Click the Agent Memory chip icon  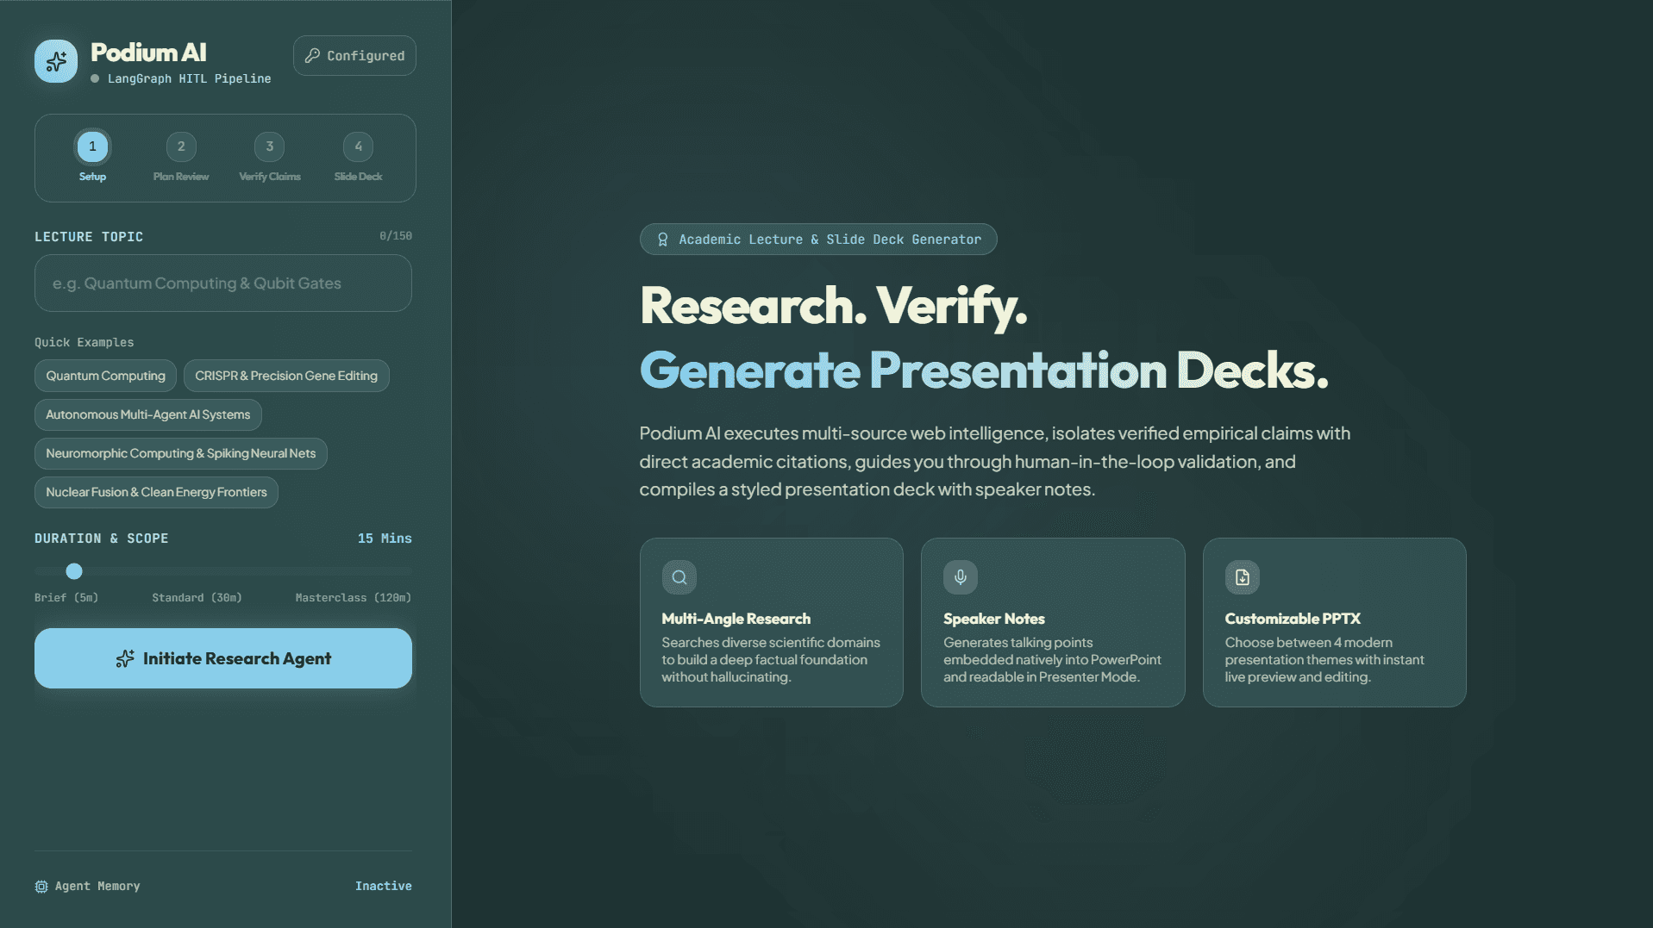[41, 887]
